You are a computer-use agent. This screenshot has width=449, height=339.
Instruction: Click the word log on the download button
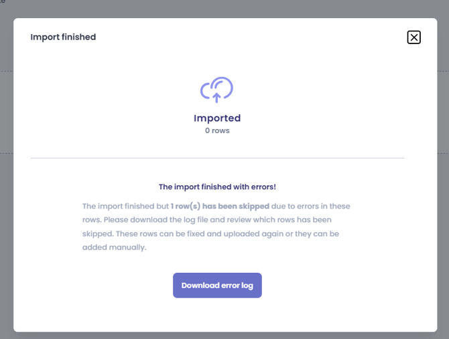247,286
